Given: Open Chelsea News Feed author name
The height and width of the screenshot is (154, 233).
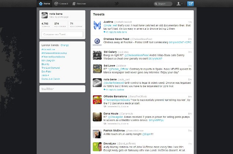Looking at the screenshot, I should [x=116, y=39].
